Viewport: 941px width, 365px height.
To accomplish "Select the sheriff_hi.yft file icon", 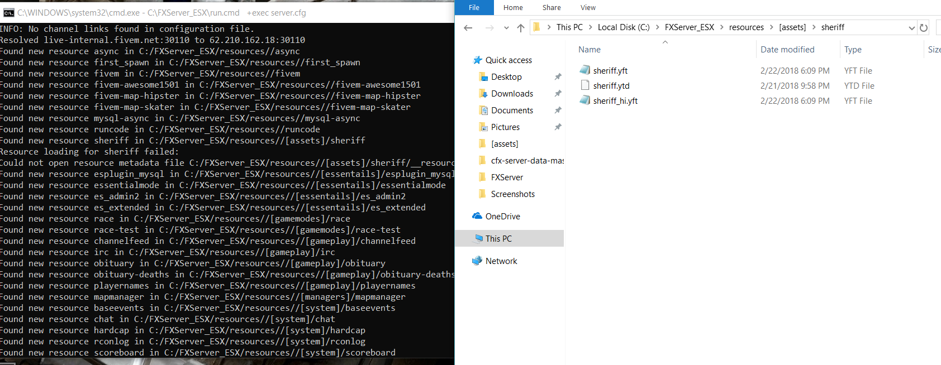I will (584, 100).
